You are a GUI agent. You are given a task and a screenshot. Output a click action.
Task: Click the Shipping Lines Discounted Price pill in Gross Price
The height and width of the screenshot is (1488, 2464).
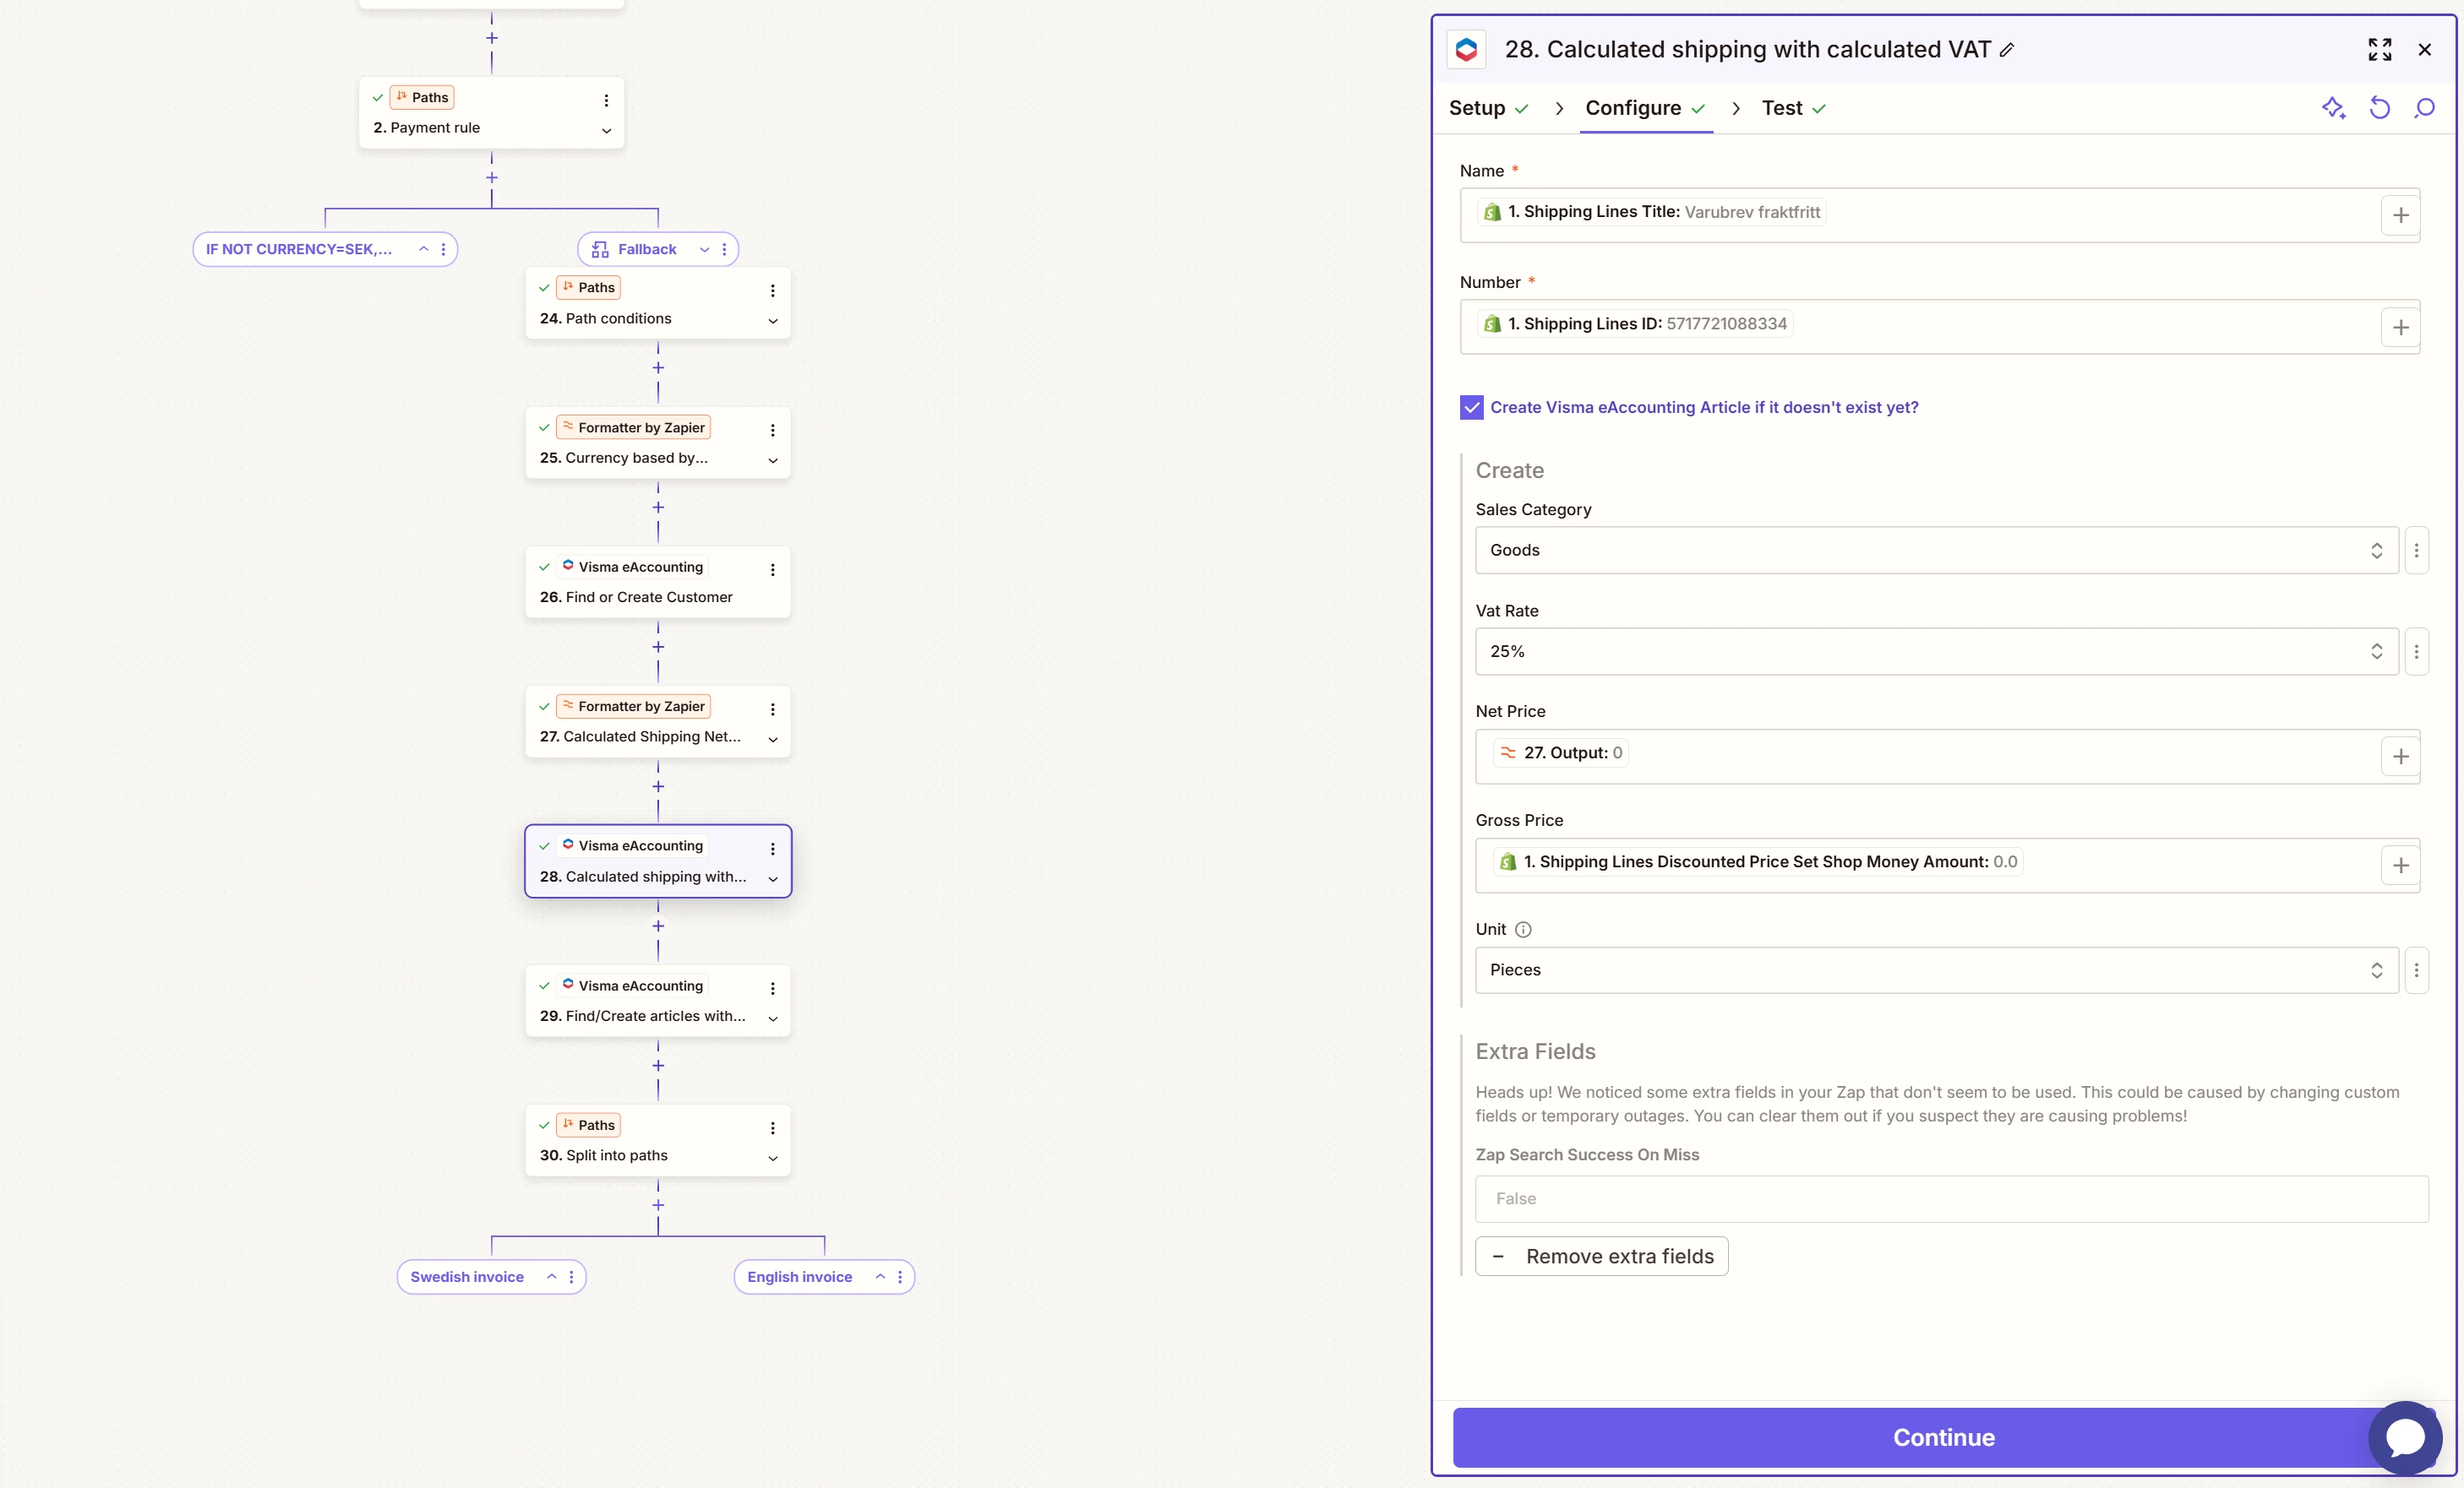[x=1758, y=862]
